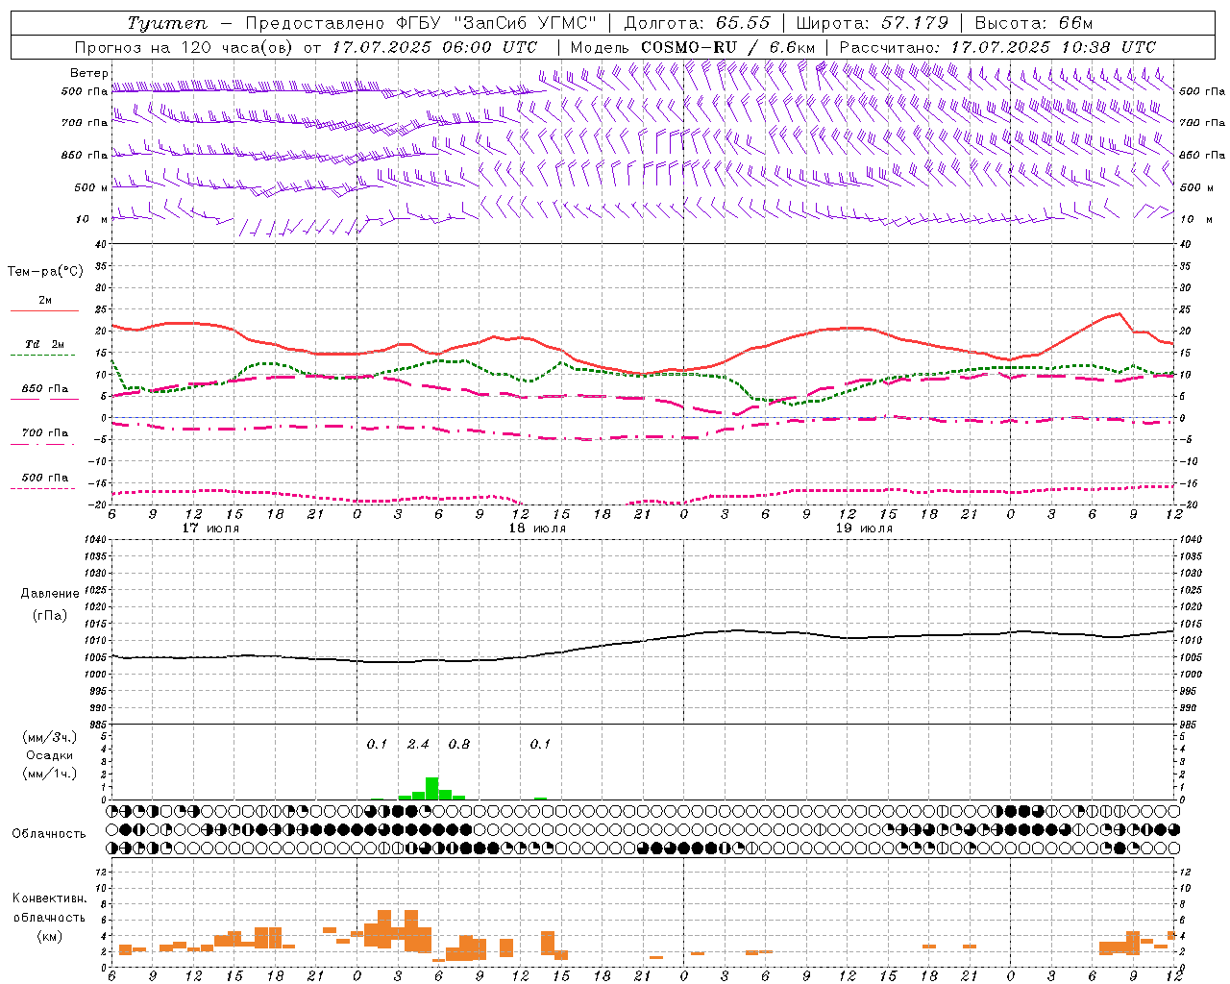Screen dimensions: 1230x984
Task: Click the '(мм/3ч.)' precipitation unit label
Action: pyautogui.click(x=50, y=738)
